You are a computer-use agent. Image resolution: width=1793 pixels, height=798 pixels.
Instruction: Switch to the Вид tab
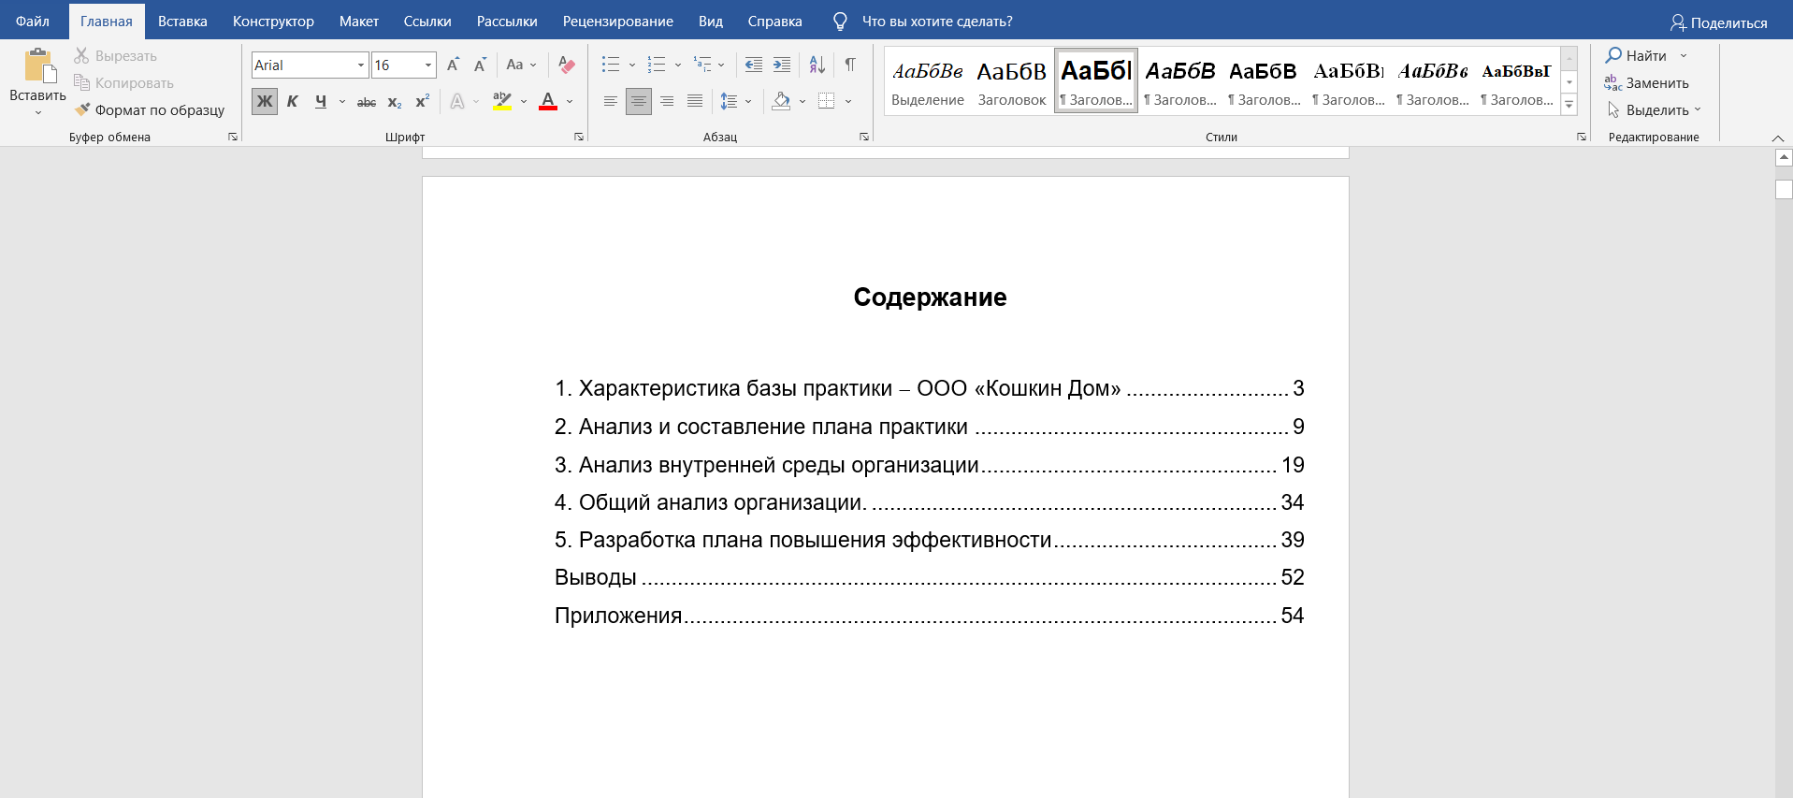click(711, 22)
